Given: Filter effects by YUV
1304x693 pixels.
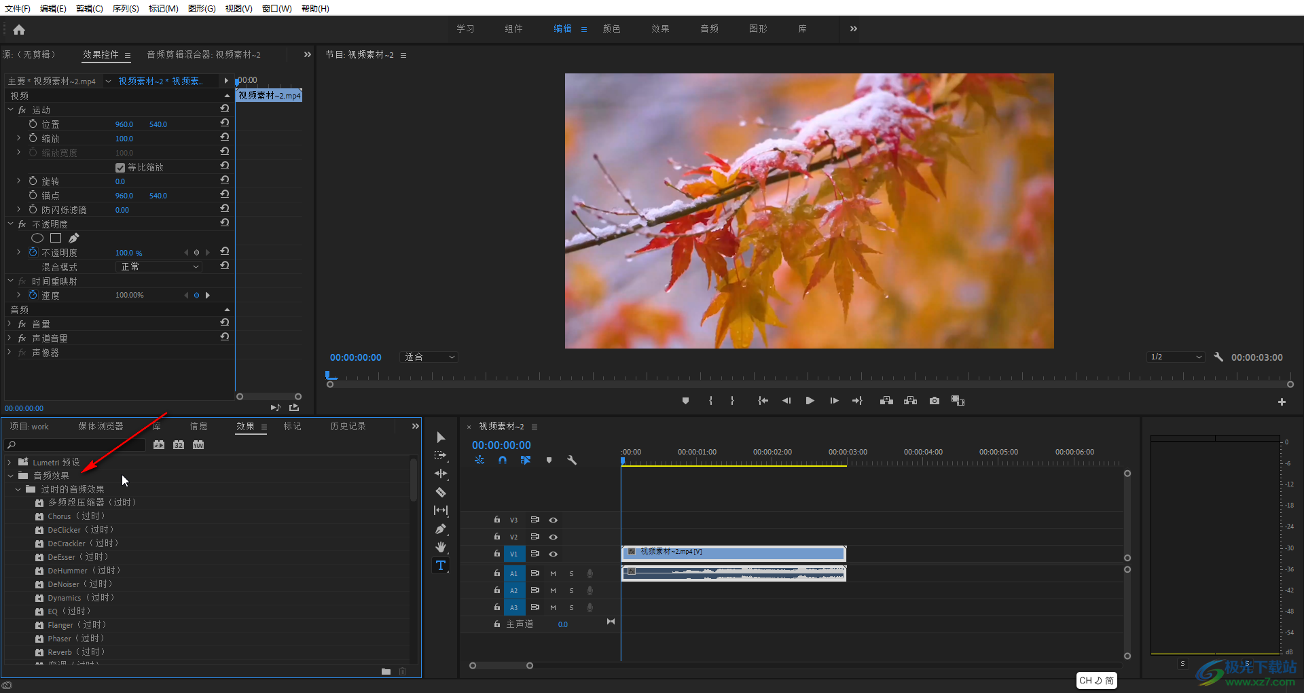Looking at the screenshot, I should coord(198,445).
